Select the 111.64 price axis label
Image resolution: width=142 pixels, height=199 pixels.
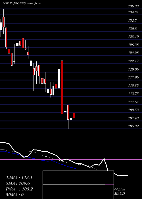[133, 102]
